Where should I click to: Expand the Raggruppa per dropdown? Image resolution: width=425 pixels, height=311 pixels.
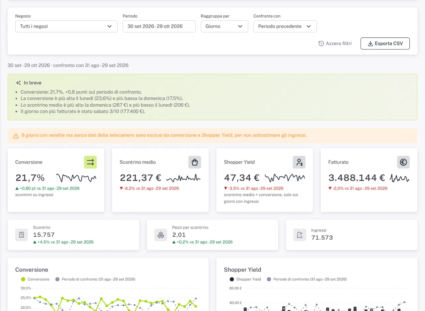[224, 26]
